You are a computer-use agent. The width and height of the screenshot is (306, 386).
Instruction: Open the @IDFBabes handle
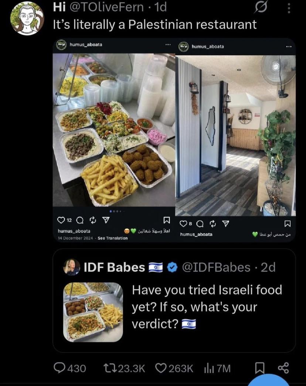[216, 267]
